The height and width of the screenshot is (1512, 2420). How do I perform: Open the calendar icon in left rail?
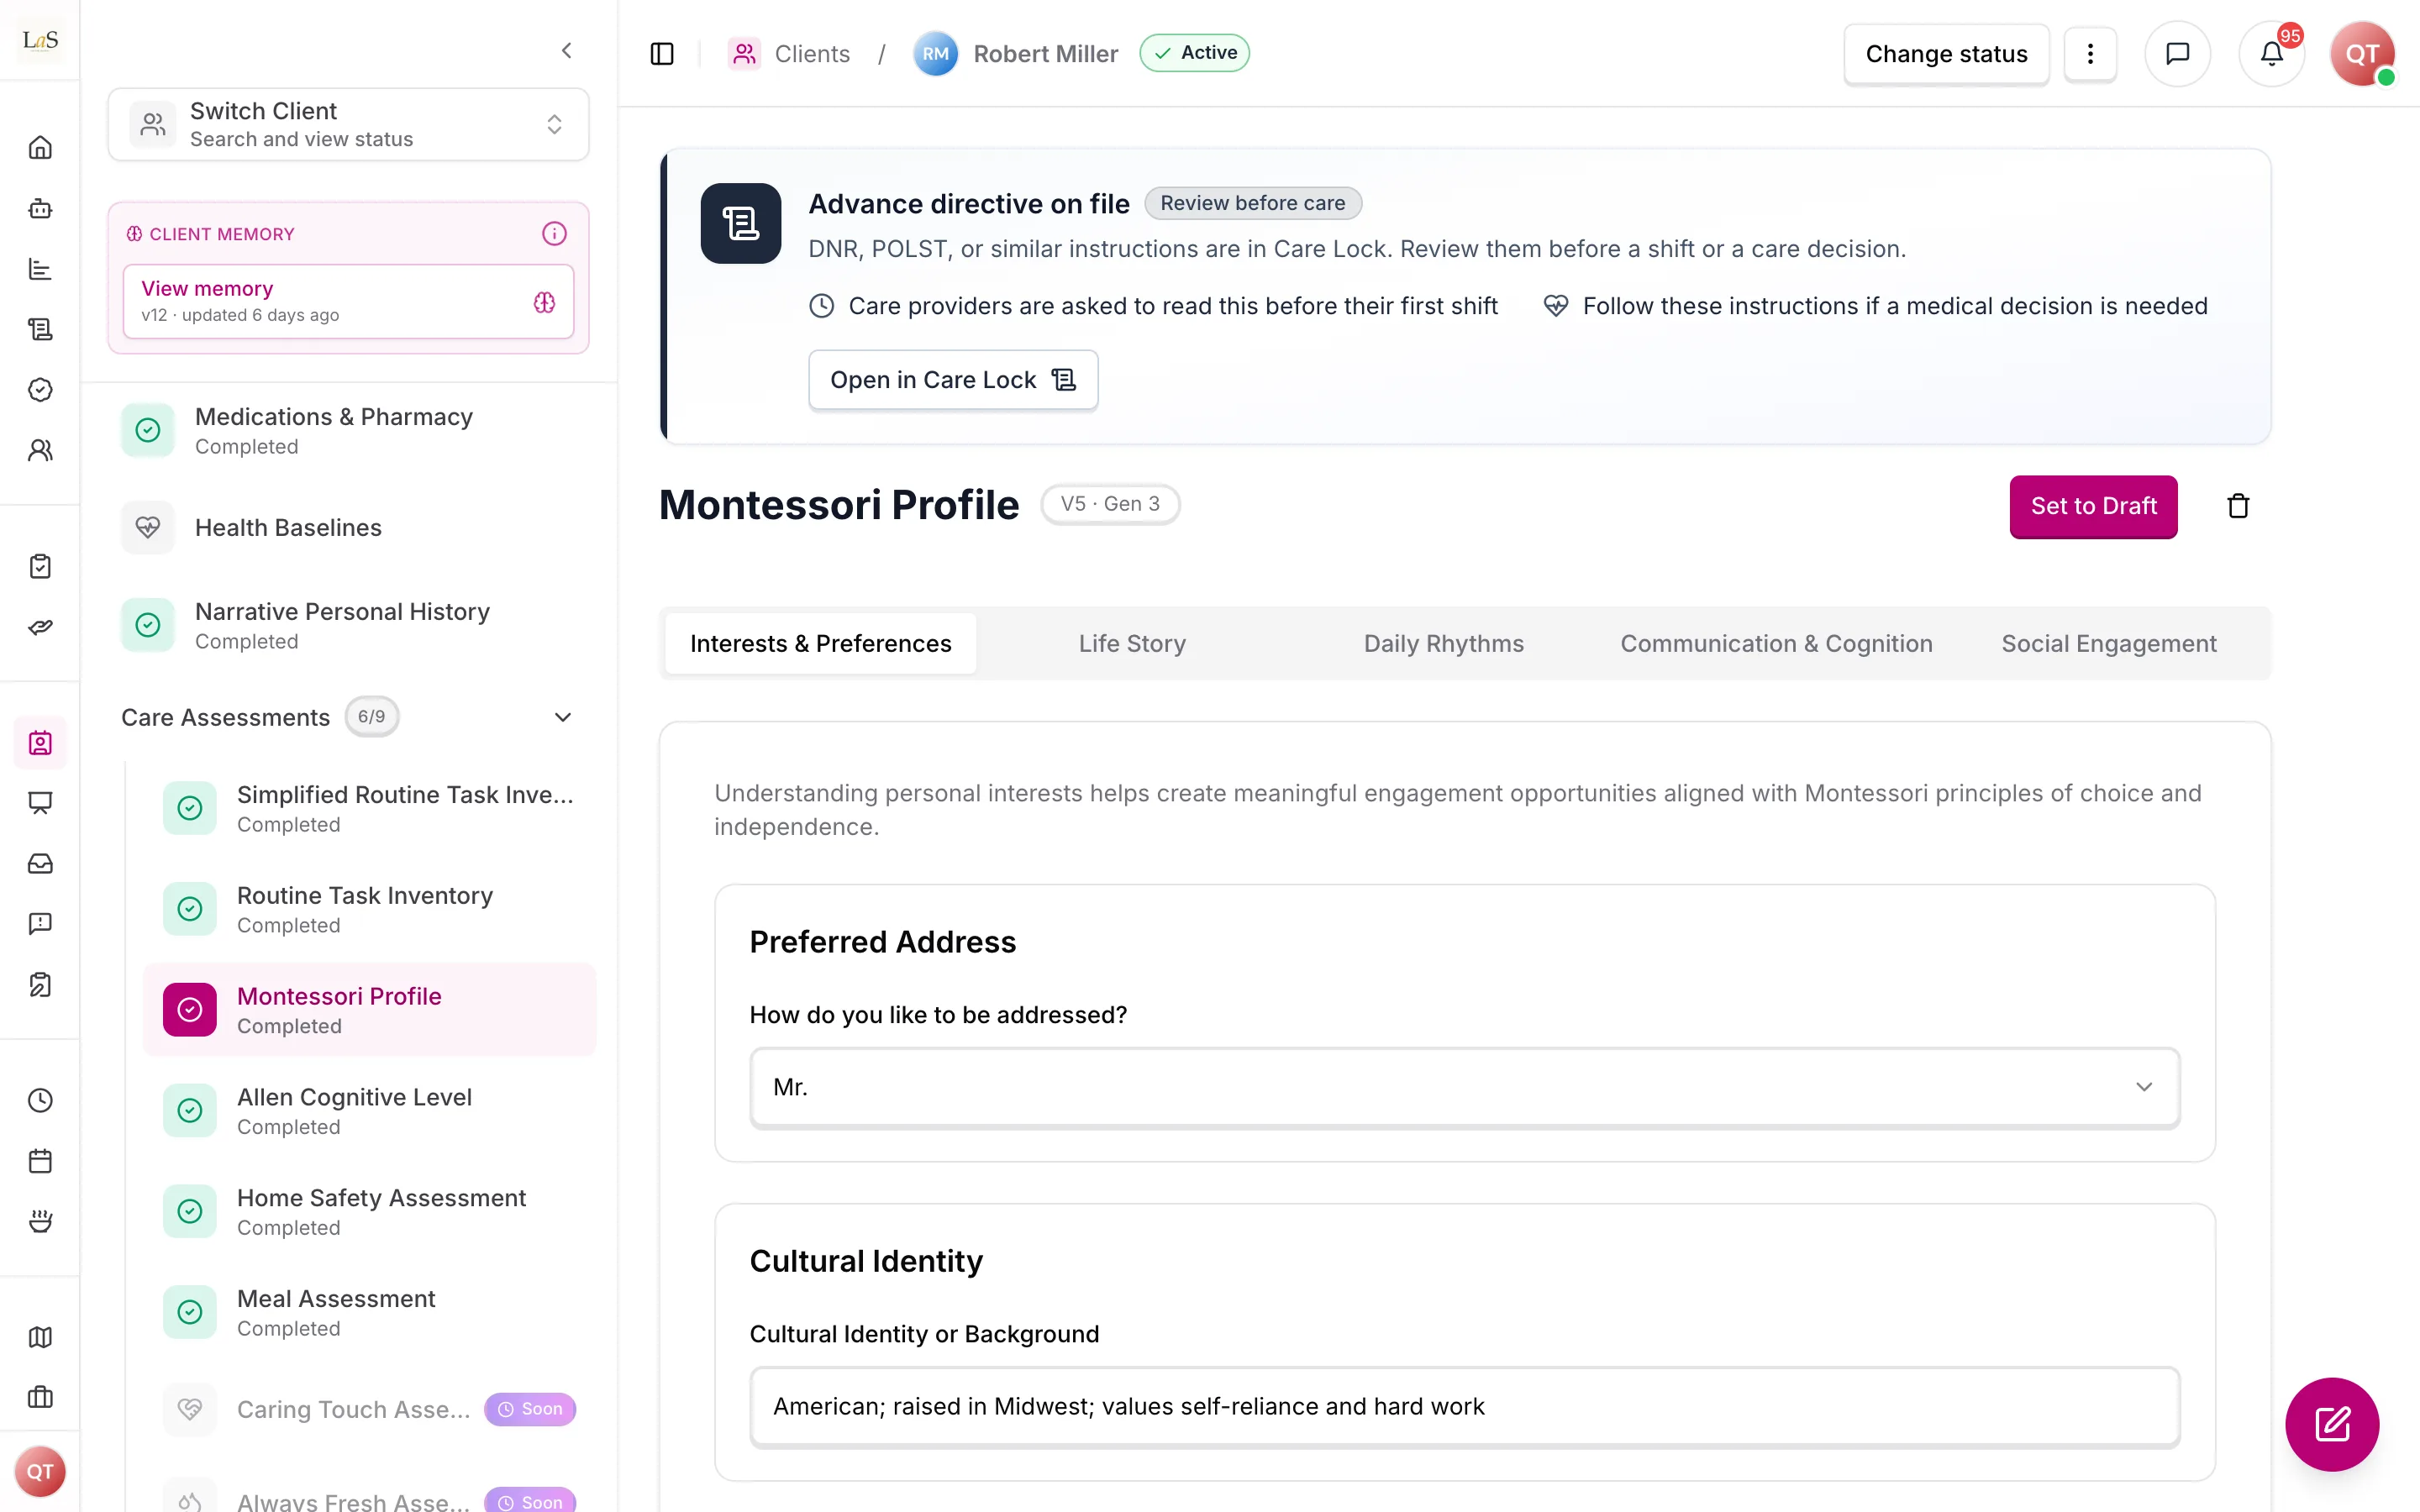coord(40,1161)
